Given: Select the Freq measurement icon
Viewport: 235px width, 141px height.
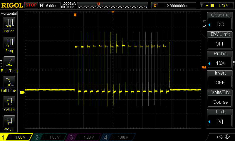Looking at the screenshot, I should click(x=9, y=42).
